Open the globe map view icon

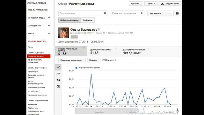[58, 87]
